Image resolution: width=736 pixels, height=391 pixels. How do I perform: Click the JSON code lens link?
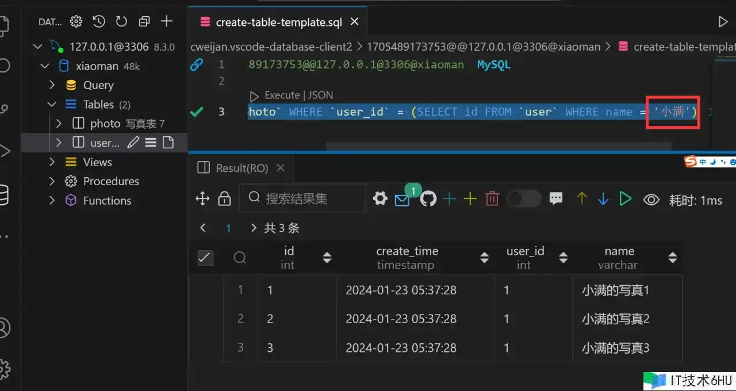pos(321,95)
